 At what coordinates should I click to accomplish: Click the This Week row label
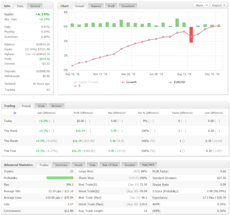[11, 131]
